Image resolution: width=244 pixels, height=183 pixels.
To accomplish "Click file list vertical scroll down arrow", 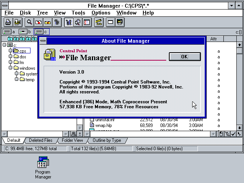I will coord(239,128).
